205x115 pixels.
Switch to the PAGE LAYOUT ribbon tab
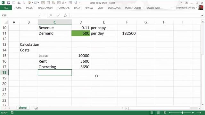click(x=45, y=8)
